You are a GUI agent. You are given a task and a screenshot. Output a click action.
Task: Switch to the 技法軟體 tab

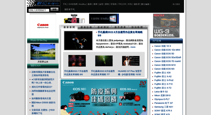137,27
